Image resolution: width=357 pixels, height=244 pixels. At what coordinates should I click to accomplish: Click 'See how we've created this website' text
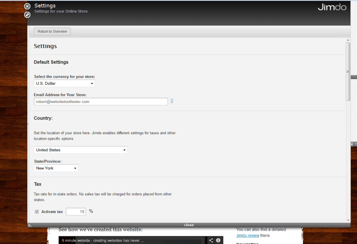[x=100, y=229]
